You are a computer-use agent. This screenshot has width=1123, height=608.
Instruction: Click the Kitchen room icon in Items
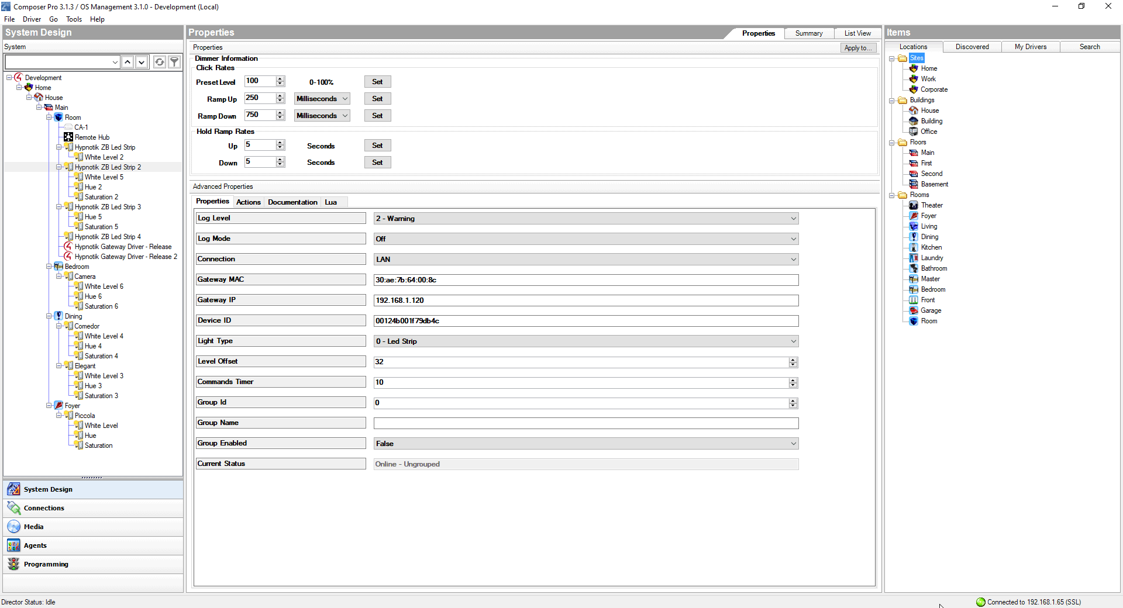pyautogui.click(x=914, y=247)
